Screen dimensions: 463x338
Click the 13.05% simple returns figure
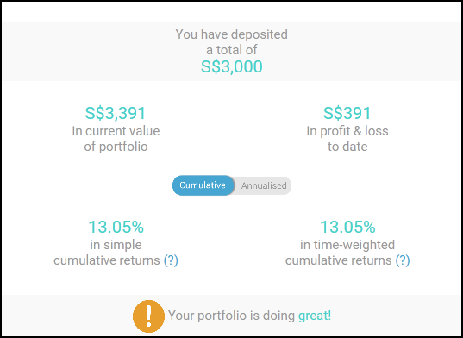click(x=116, y=227)
